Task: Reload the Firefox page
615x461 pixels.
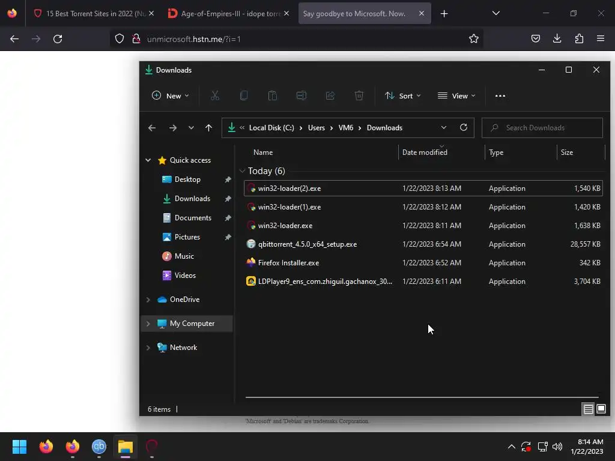Action: (58, 39)
